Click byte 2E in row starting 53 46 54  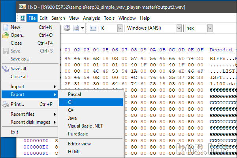191,77
